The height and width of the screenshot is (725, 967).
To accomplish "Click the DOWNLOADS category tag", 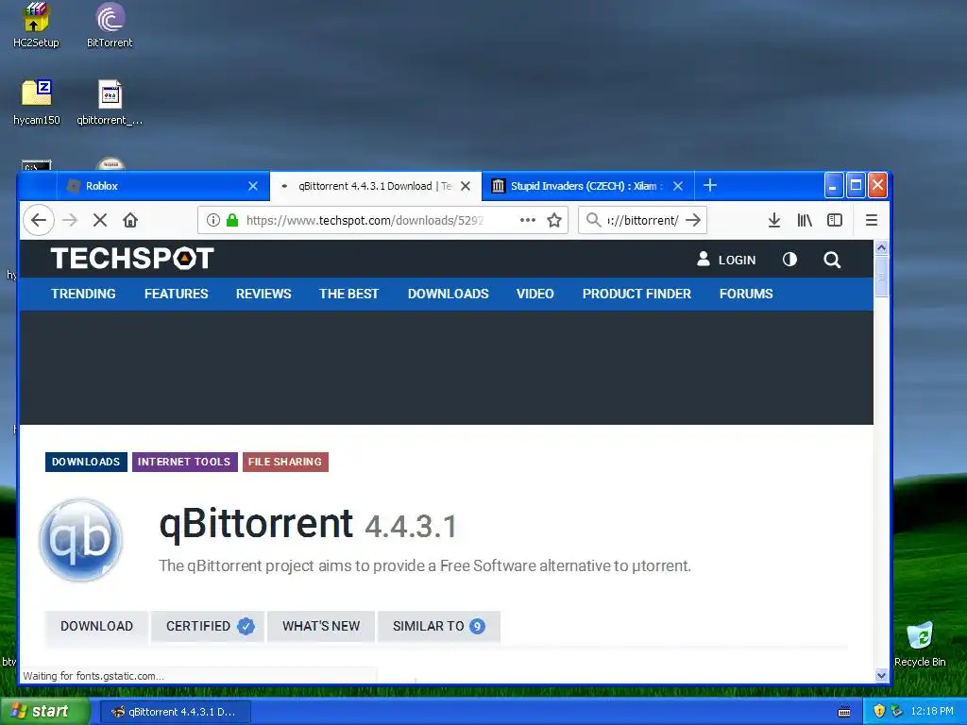I will pyautogui.click(x=86, y=462).
